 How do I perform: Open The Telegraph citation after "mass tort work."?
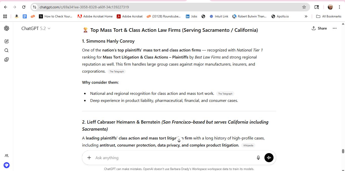(225, 94)
